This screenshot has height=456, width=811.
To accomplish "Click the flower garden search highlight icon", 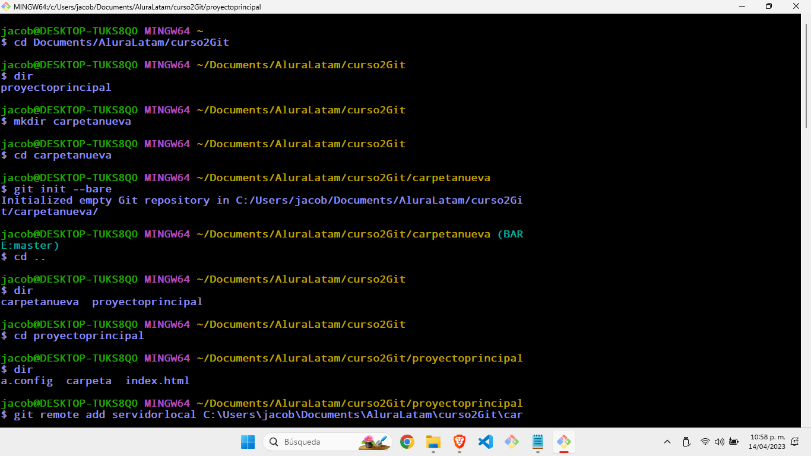I will point(374,442).
